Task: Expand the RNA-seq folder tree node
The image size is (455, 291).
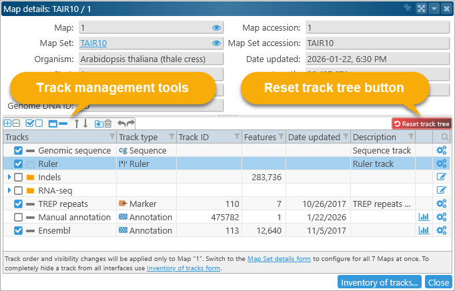Action: 9,190
